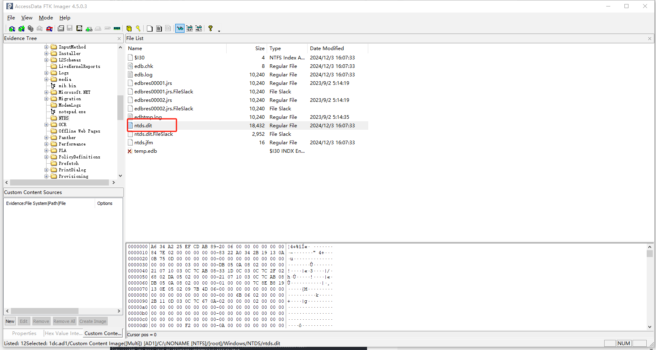
Task: Open the File menu
Action: 11,18
